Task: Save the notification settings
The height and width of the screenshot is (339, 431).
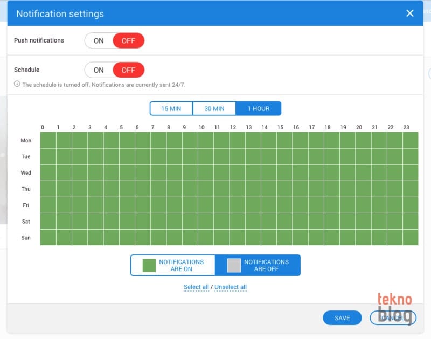Action: (342, 318)
